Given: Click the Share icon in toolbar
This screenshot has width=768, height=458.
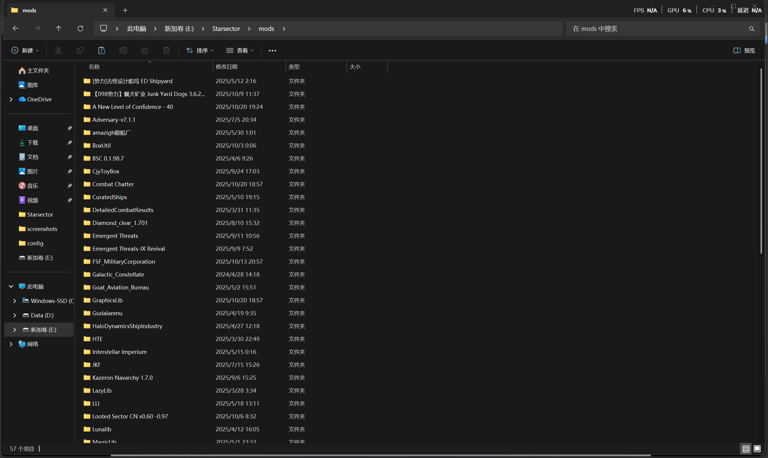Looking at the screenshot, I should click(145, 50).
